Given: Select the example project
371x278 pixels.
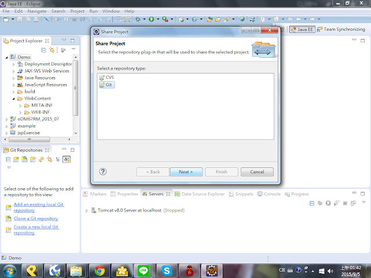Looking at the screenshot, I should pos(23,126).
